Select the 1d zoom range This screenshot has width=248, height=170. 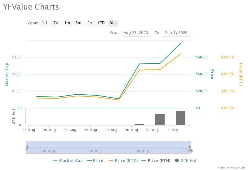point(44,23)
